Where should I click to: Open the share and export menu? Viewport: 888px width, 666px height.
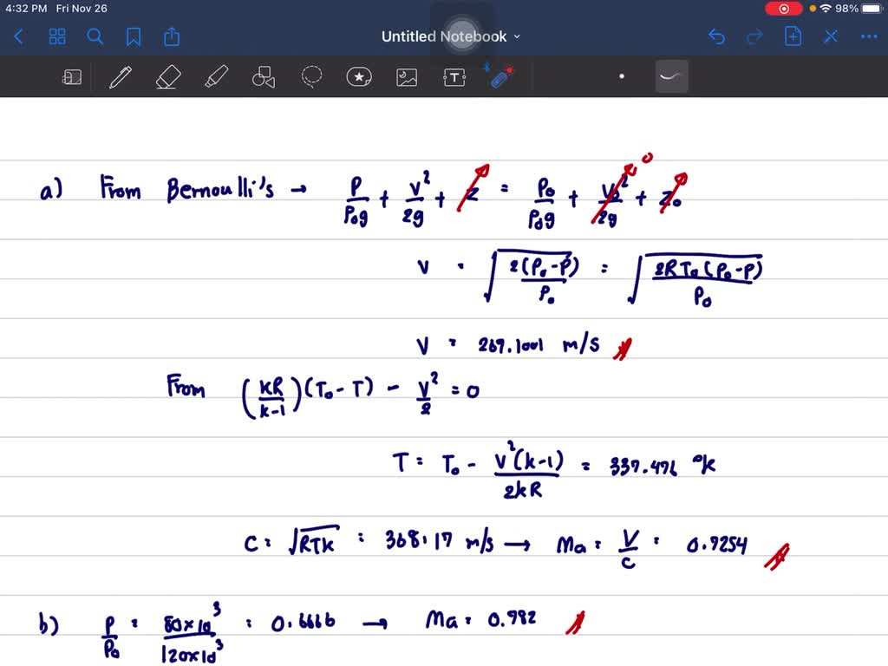172,36
